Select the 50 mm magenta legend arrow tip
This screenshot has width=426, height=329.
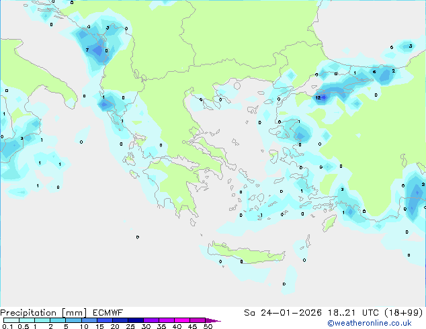pyautogui.click(x=217, y=321)
